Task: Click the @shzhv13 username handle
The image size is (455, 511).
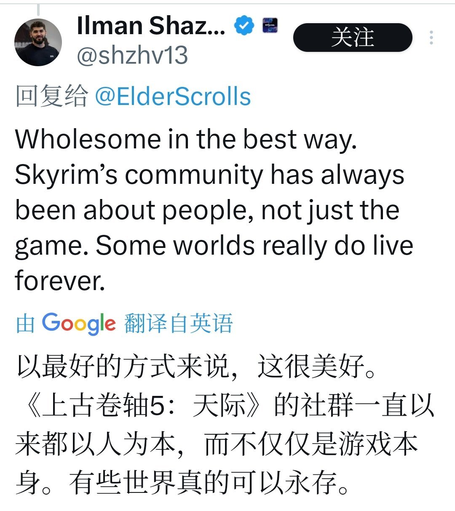Action: point(132,55)
